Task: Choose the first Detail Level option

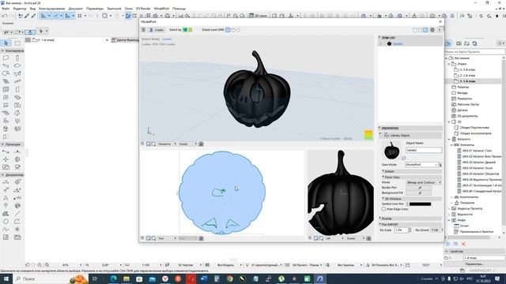Action: click(228, 30)
